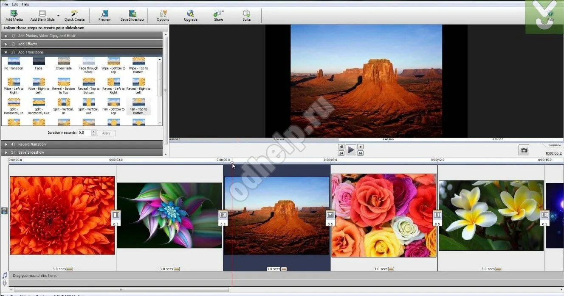Click the Add Blank Slide icon

click(x=42, y=15)
